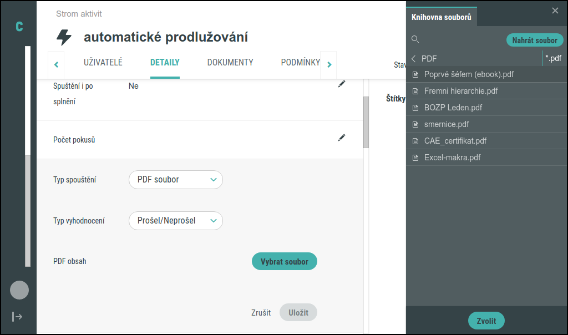Click the document icon beside smernice.pdf
This screenshot has height=335, width=568.
point(416,124)
